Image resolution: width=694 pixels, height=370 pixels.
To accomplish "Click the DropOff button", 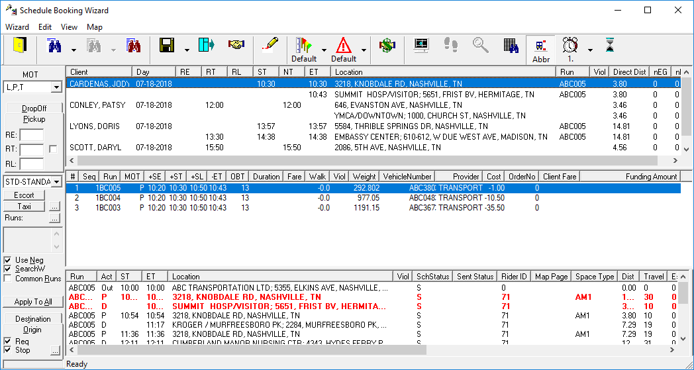I will pos(34,109).
